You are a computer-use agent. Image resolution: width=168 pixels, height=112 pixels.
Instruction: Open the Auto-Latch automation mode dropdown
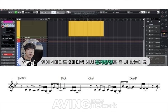click(x=28, y=12)
